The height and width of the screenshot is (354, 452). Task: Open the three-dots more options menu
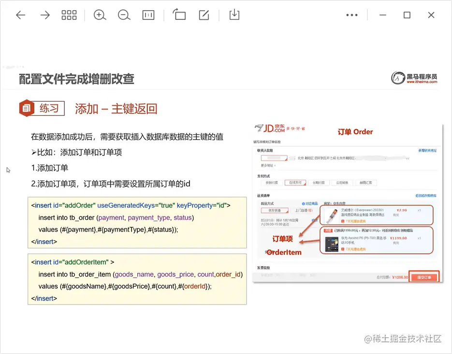(x=351, y=15)
